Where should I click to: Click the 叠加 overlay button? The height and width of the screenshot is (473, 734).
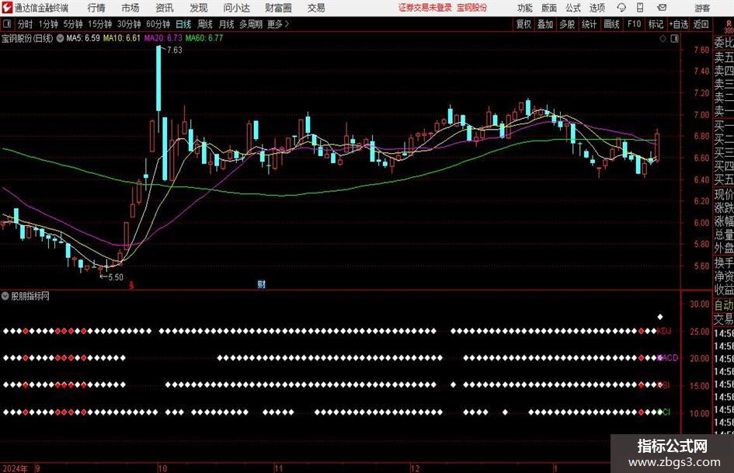545,24
